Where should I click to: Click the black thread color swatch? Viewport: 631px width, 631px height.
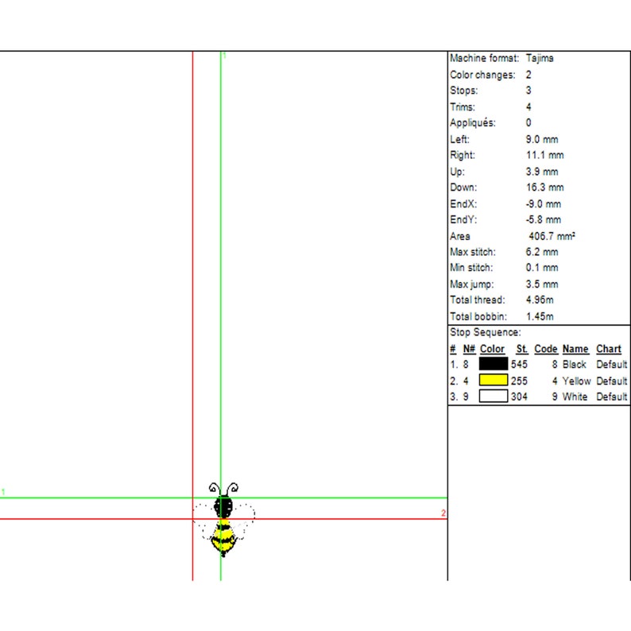pyautogui.click(x=493, y=364)
